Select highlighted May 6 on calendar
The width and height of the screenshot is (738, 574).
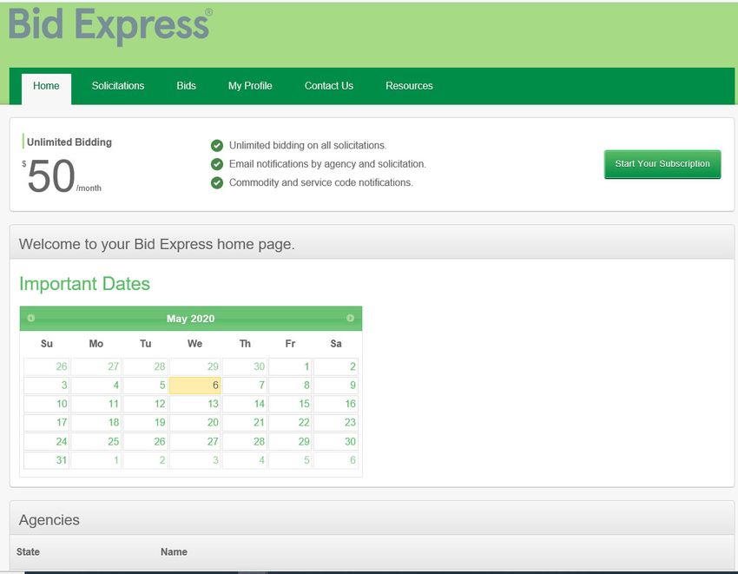(194, 386)
